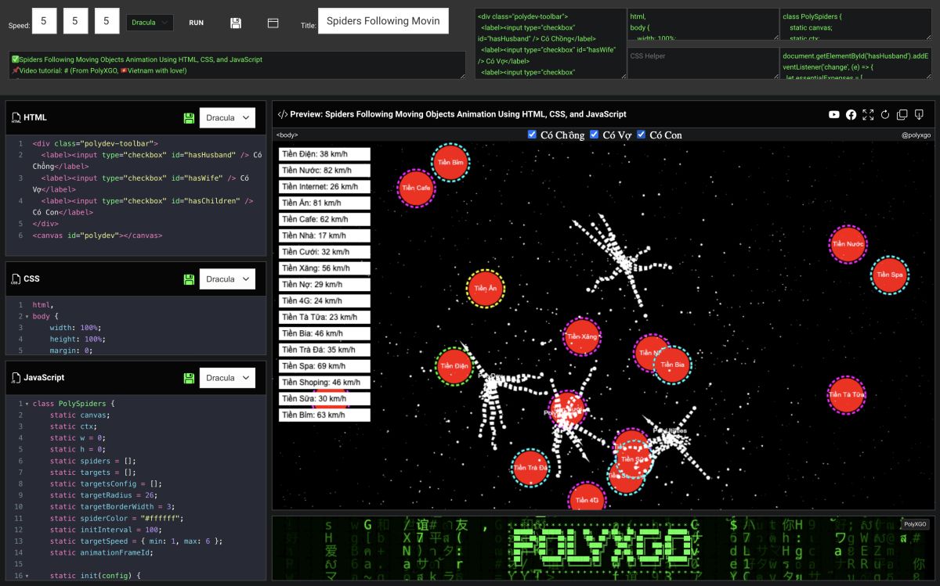Click the JavaScript file icon in panel header
This screenshot has width=940, height=586.
point(16,378)
